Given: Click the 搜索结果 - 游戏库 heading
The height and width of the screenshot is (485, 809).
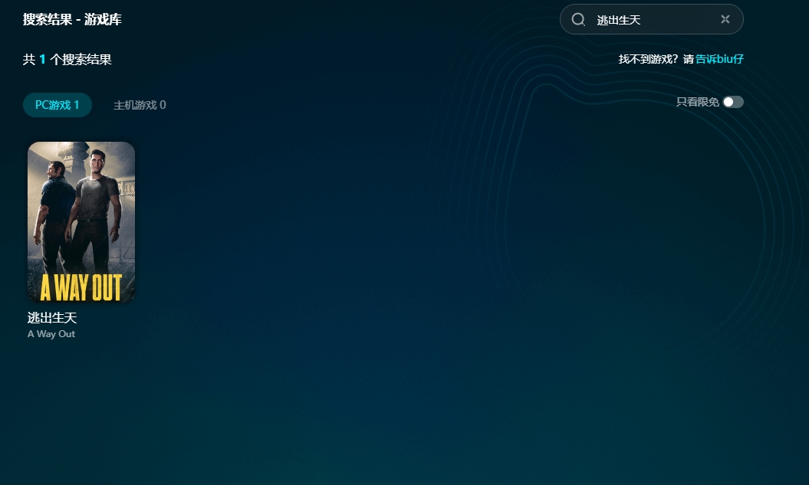Looking at the screenshot, I should tap(72, 19).
